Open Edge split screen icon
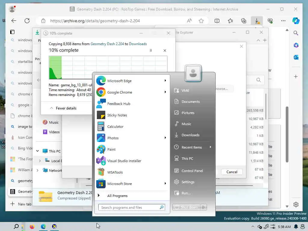The image size is (308, 231). (x=217, y=21)
